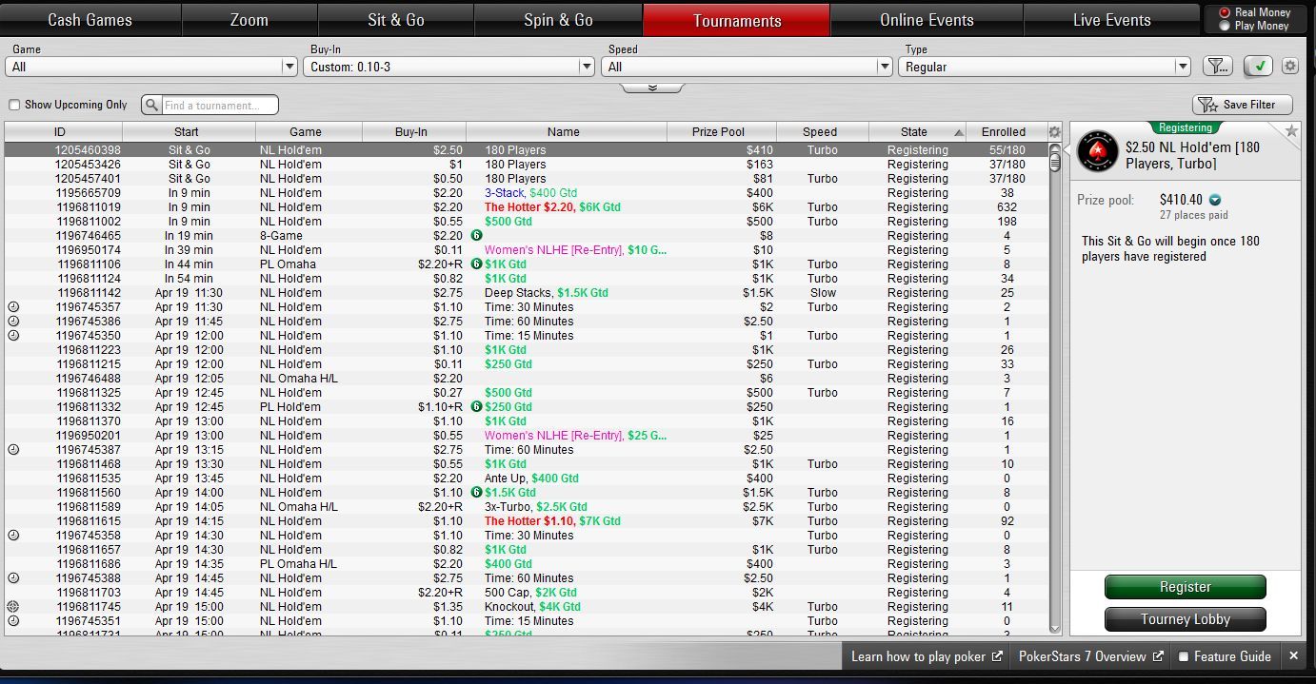Click the green Register button
Image resolution: width=1316 pixels, height=684 pixels.
tap(1185, 587)
